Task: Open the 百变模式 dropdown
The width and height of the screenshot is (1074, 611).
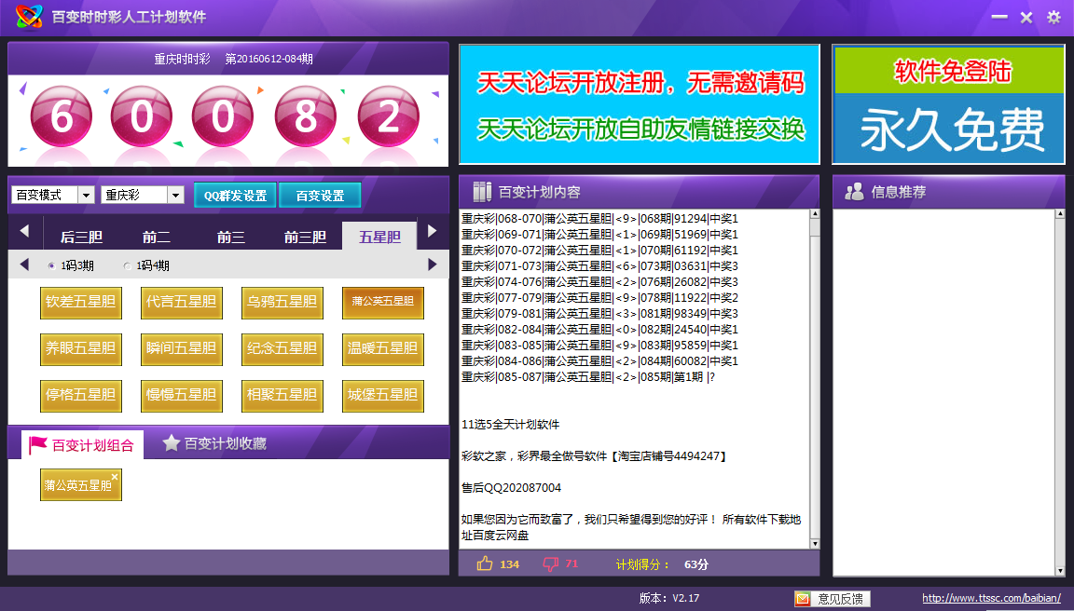Action: tap(85, 193)
